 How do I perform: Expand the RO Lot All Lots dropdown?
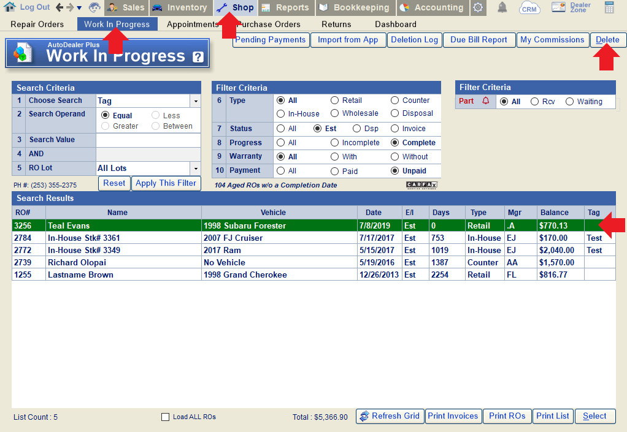click(x=196, y=169)
